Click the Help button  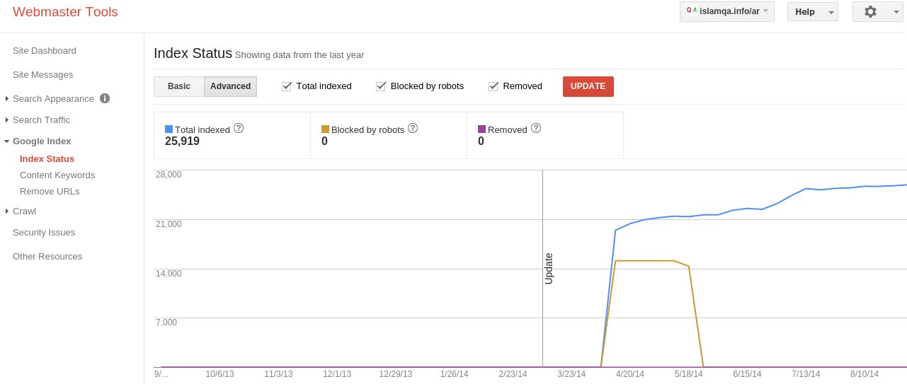pos(813,11)
